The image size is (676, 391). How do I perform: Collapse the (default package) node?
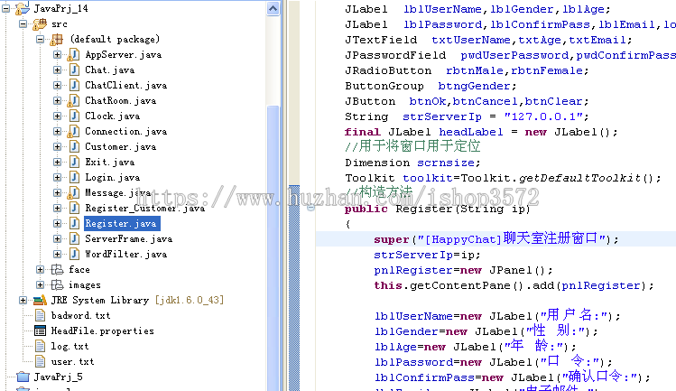[40, 39]
